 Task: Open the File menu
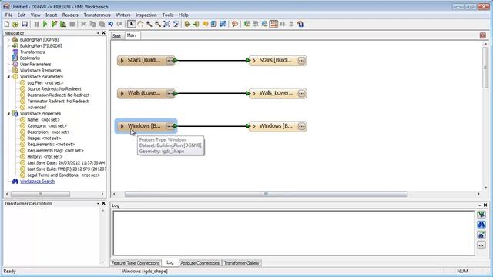[x=8, y=15]
